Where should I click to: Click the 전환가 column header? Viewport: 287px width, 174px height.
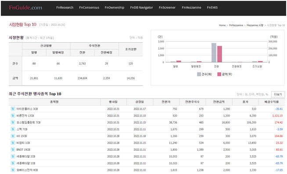(x=166, y=102)
